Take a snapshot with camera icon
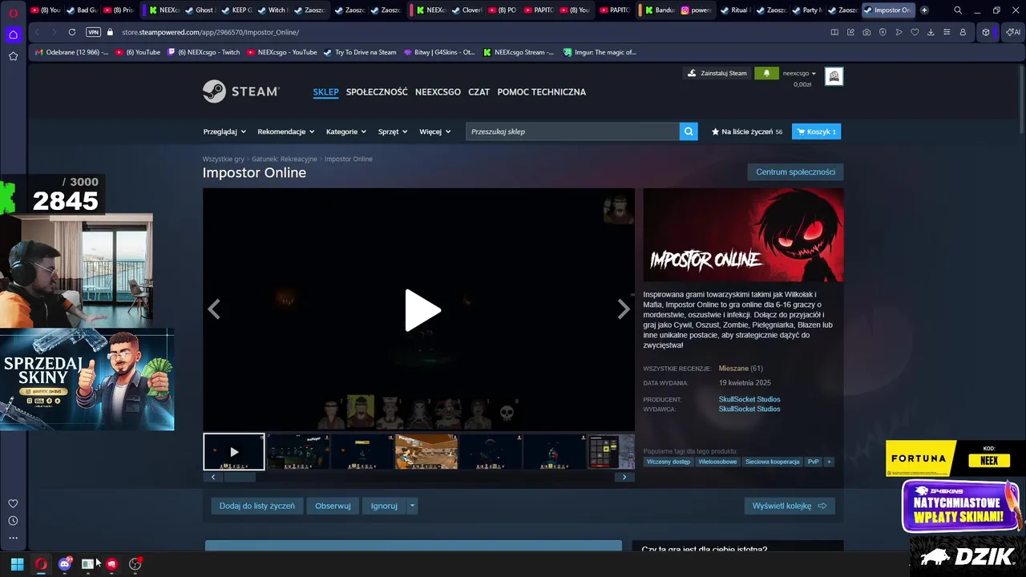The image size is (1026, 577). pos(866,32)
